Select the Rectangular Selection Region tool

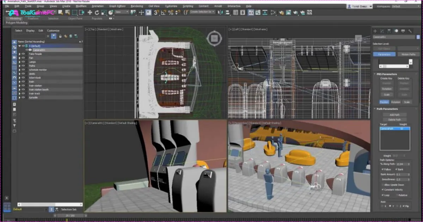pyautogui.click(x=74, y=12)
